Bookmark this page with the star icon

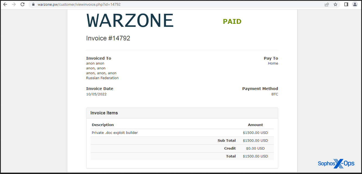coord(335,4)
